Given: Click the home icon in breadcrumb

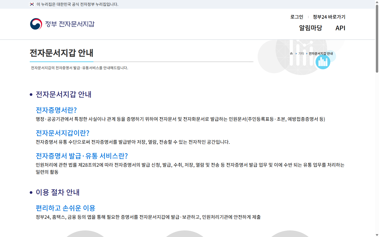Looking at the screenshot, I should pyautogui.click(x=291, y=53).
